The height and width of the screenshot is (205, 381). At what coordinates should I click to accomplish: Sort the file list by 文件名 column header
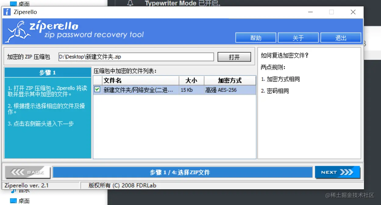(x=140, y=80)
